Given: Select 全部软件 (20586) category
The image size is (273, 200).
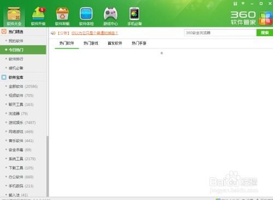Looking at the screenshot, I should (23, 86).
